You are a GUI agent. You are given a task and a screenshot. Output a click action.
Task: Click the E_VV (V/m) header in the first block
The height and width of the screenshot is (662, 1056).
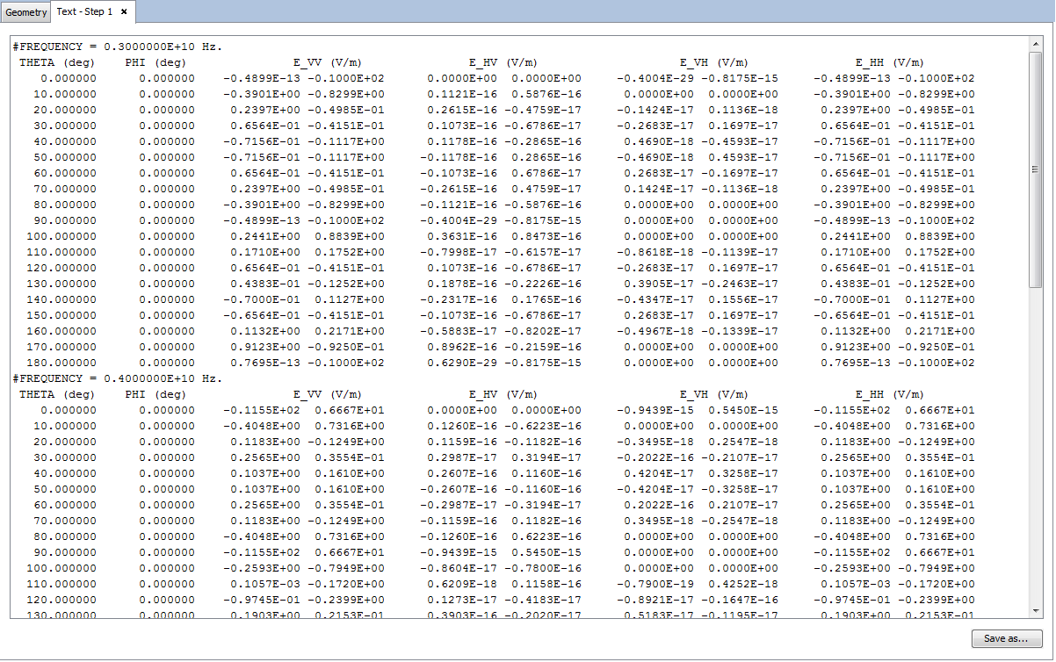[327, 62]
